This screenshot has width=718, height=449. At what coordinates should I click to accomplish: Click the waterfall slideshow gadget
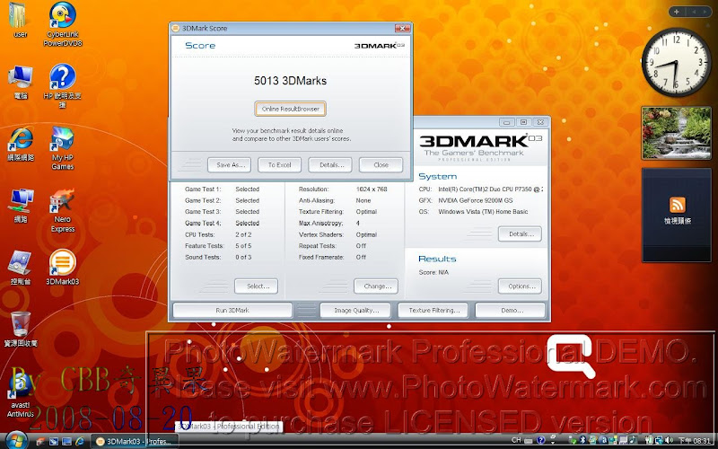tap(677, 133)
